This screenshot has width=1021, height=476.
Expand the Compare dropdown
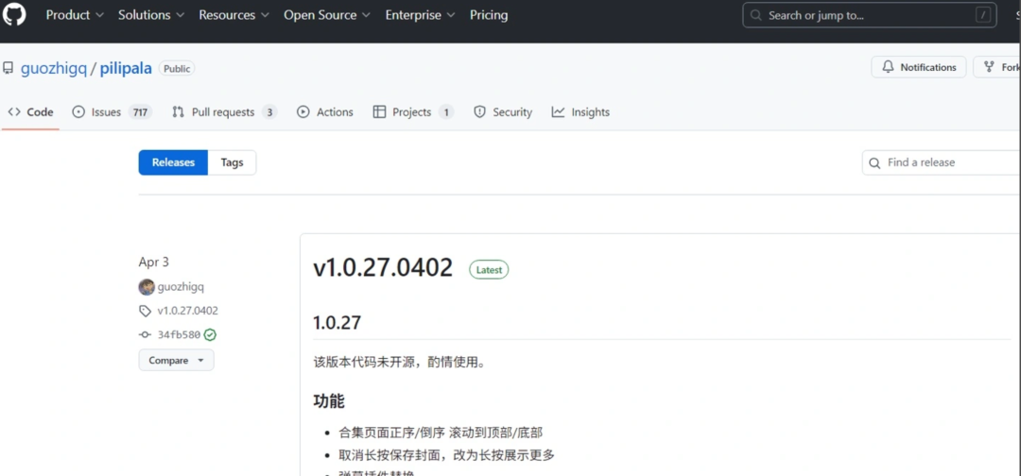(x=177, y=360)
